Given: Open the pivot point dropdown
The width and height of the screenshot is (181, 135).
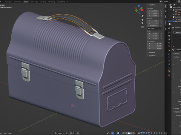Looking at the screenshot, I should tap(67, 133).
